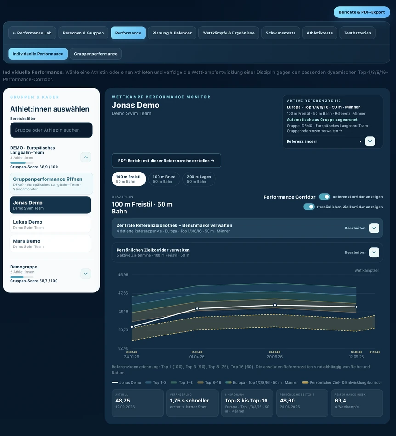Click y-axis value 47,56
The width and height of the screenshot is (396, 436).
click(x=123, y=293)
